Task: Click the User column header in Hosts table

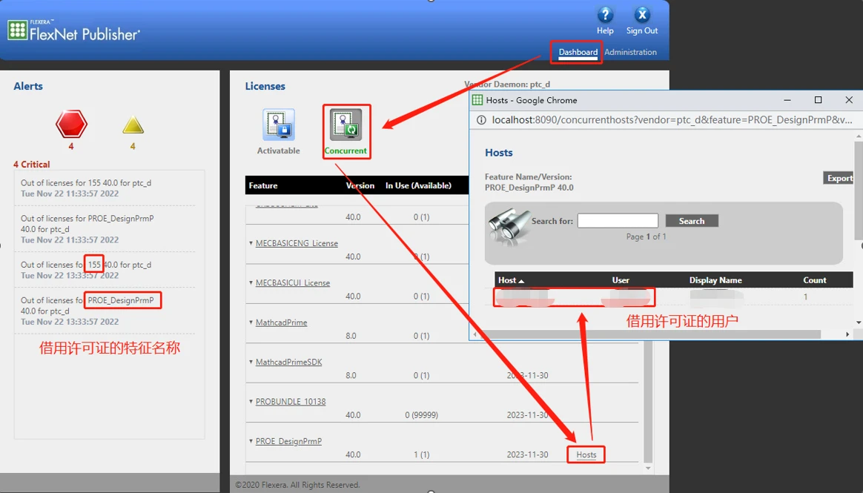Action: [x=621, y=280]
